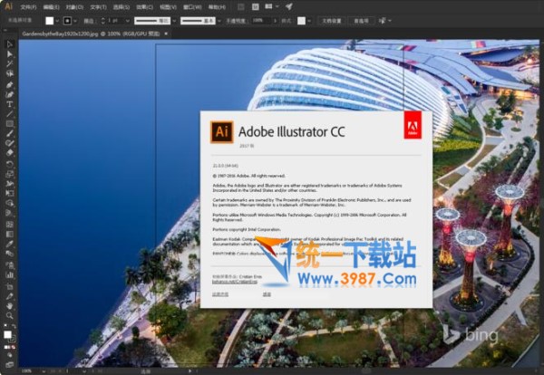Click the stroke weight stepper arrows

pyautogui.click(x=103, y=21)
